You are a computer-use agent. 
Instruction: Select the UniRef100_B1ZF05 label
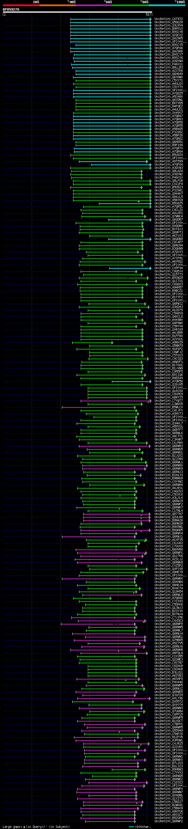[x=169, y=738]
